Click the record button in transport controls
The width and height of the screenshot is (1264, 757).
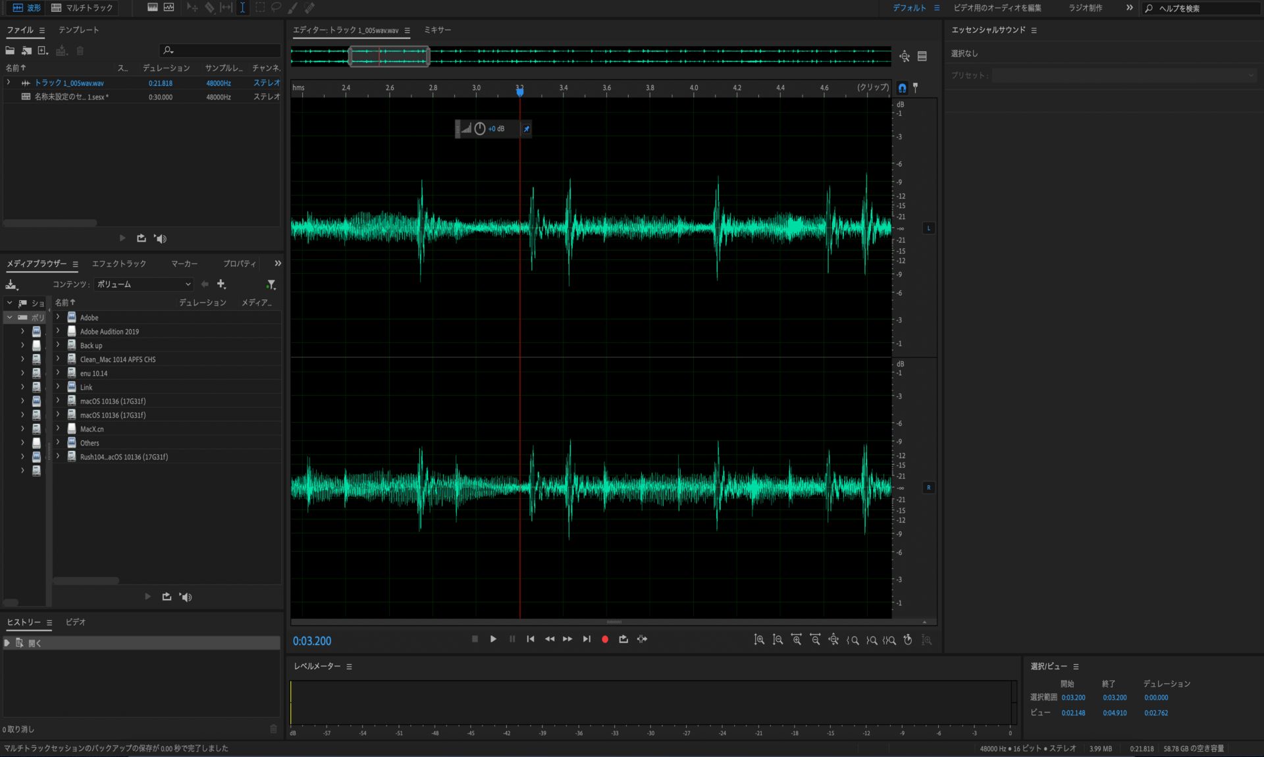[x=605, y=639]
